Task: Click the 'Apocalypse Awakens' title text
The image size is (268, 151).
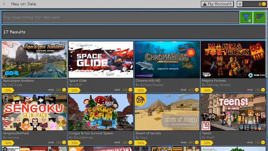Action: 18,81
